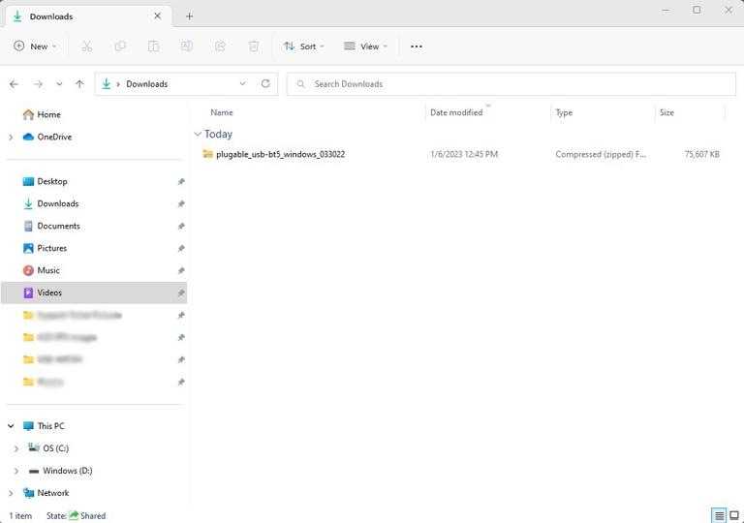Add a new tab
The width and height of the screenshot is (744, 523).
tap(190, 16)
